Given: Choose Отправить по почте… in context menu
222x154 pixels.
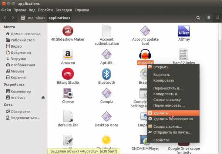Looking at the screenshot, I should click(x=173, y=132).
